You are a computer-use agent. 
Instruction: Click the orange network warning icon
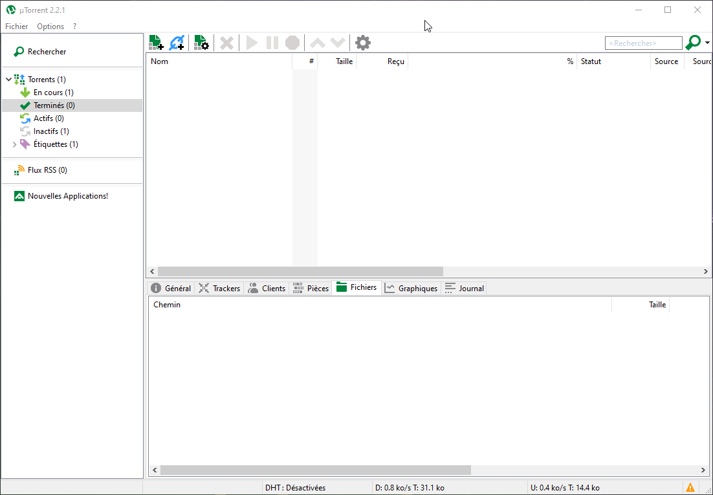point(690,488)
